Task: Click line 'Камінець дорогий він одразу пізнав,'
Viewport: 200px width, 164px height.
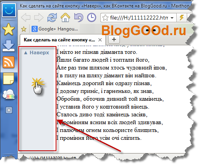Action: [x=104, y=84]
